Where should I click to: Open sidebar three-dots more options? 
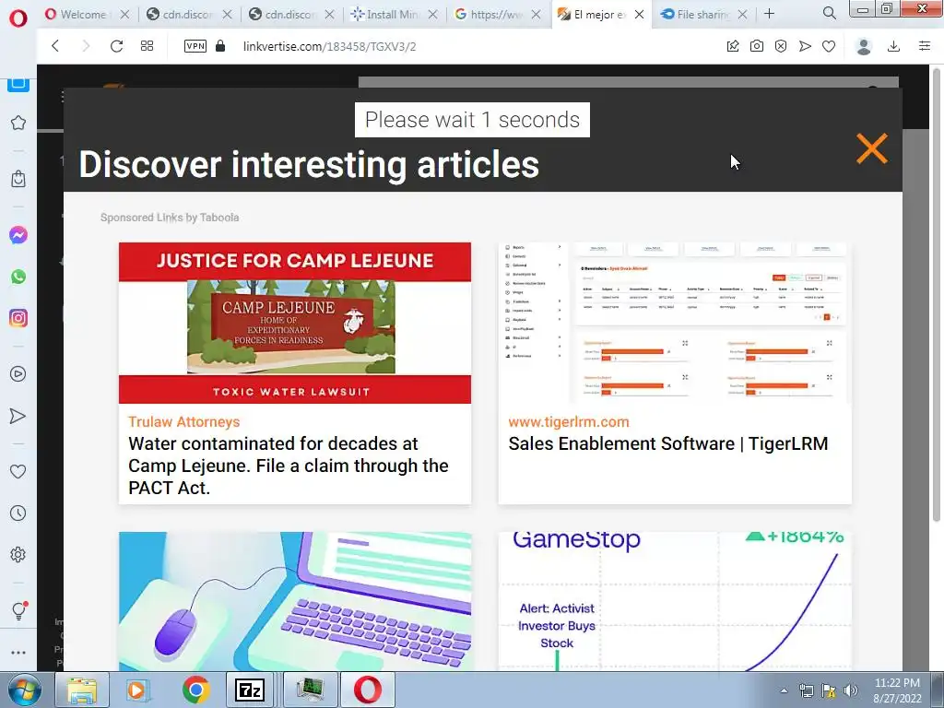coord(18,652)
